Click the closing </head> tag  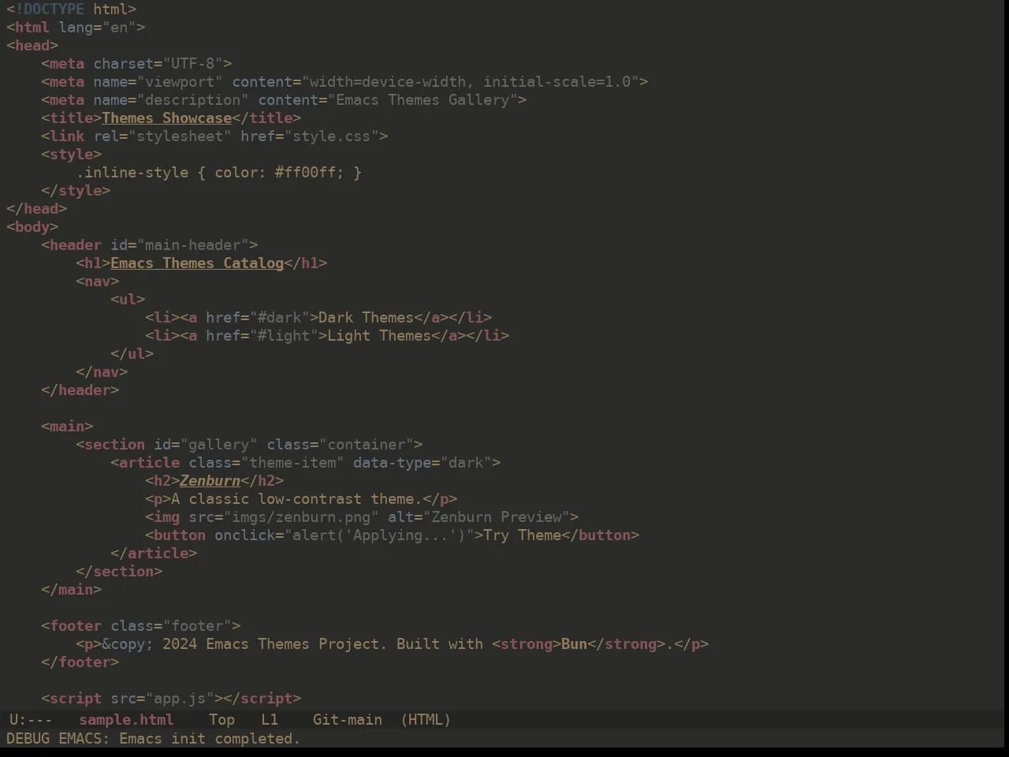click(37, 209)
